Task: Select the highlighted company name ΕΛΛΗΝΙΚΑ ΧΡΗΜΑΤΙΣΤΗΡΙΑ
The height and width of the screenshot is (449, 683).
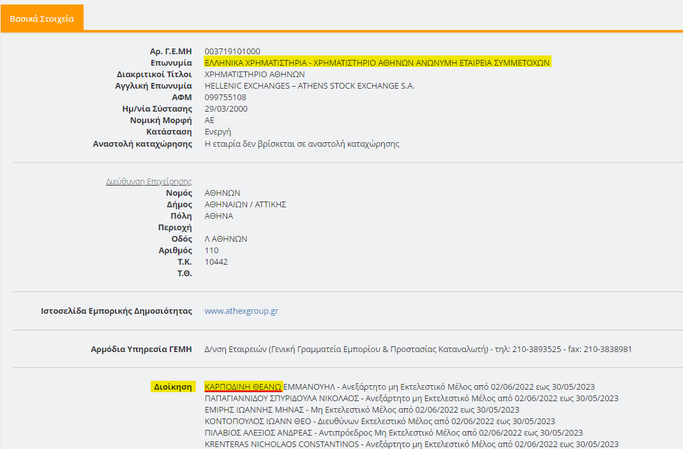Action: pos(377,63)
